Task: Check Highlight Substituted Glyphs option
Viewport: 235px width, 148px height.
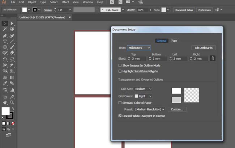Action: pyautogui.click(x=120, y=72)
